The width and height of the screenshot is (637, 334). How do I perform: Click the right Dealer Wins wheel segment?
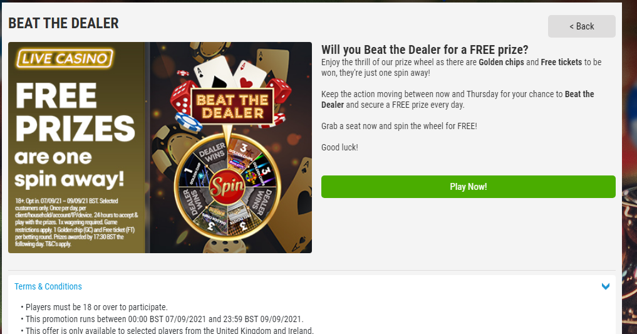tap(261, 201)
